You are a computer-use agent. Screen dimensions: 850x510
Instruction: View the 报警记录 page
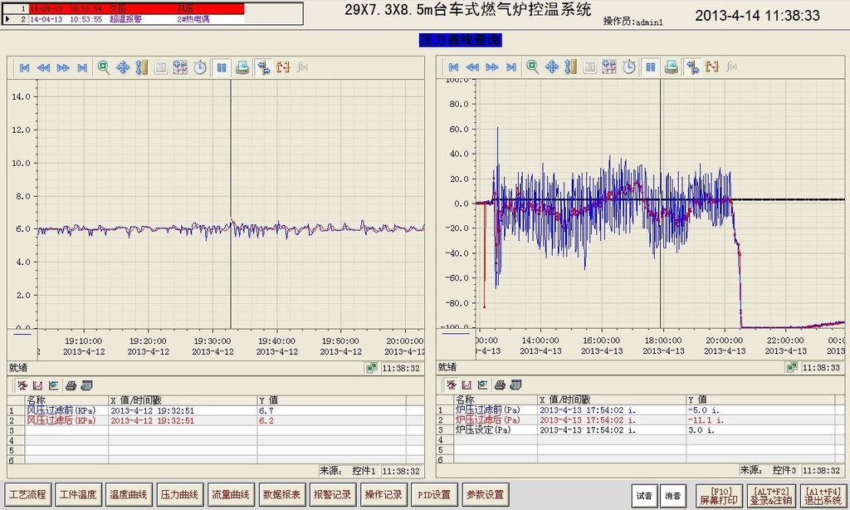coord(333,495)
